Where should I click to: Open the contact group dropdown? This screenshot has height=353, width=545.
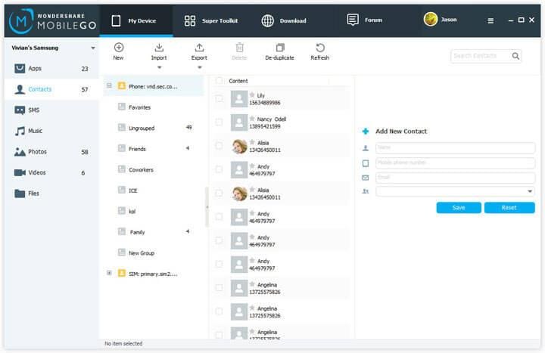[x=456, y=191]
